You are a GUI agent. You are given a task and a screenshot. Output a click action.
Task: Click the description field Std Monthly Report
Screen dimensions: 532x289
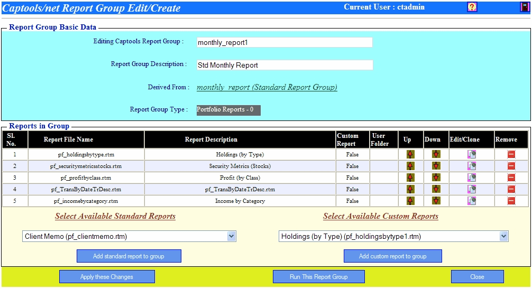(285, 65)
